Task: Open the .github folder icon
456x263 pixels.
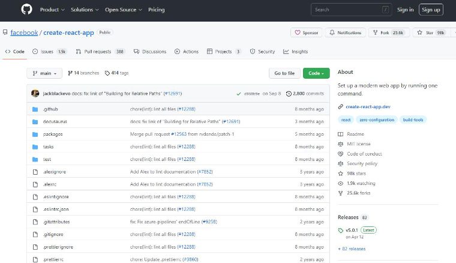Action: coord(35,109)
